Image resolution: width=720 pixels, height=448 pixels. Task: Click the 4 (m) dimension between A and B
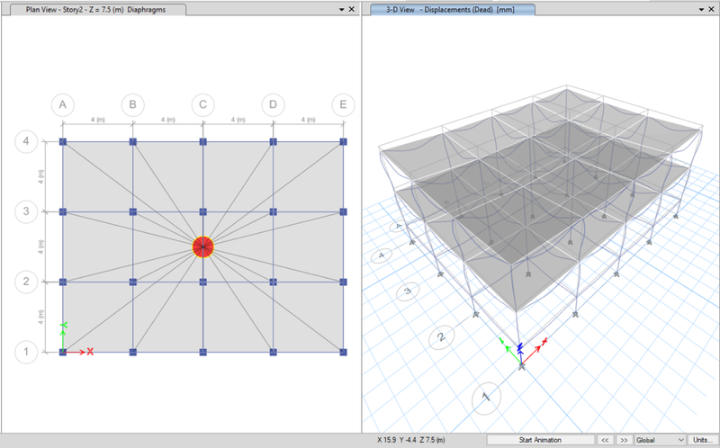coord(98,120)
